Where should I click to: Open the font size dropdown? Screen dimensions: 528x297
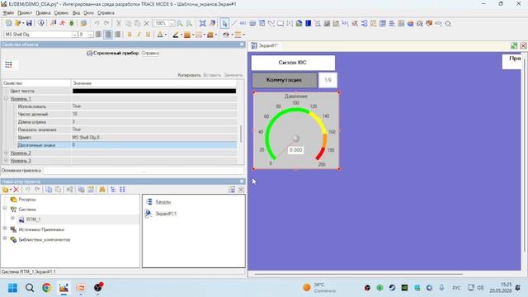90,35
